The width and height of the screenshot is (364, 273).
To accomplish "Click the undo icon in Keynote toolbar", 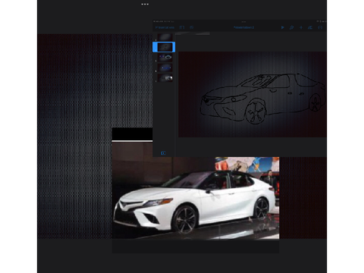I will (x=192, y=27).
